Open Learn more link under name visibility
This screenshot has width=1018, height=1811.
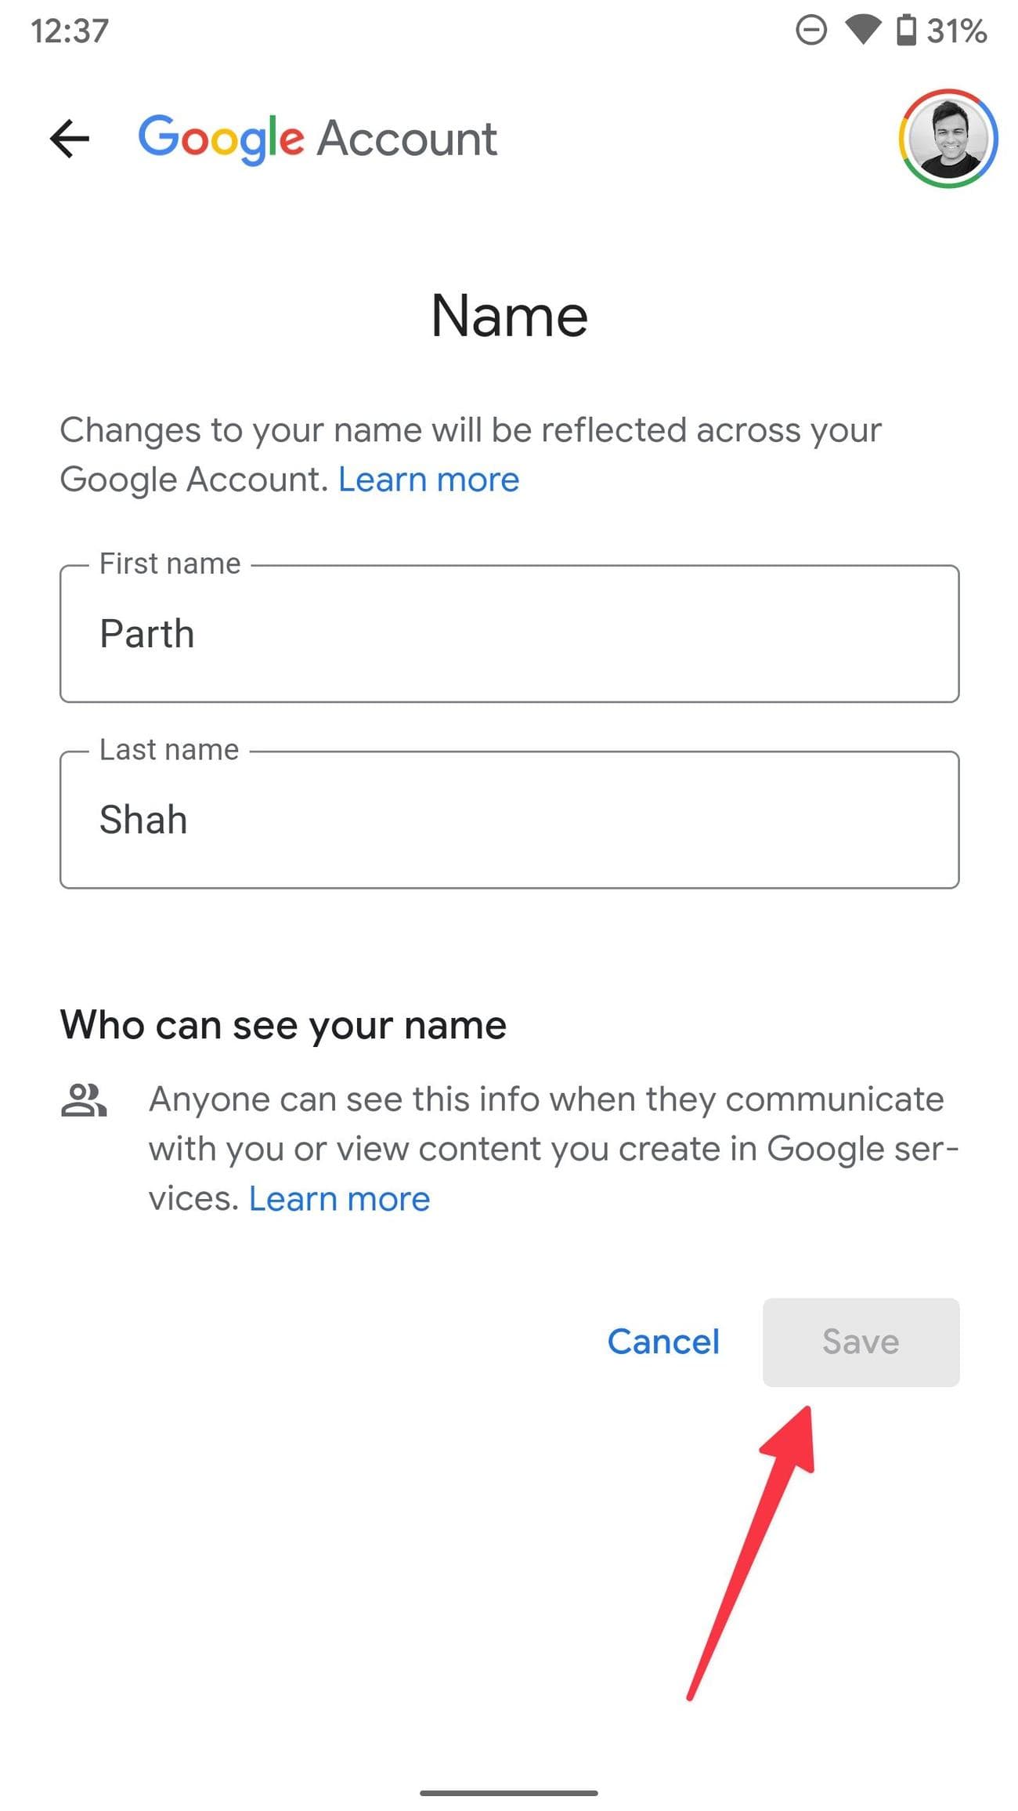coord(339,1199)
